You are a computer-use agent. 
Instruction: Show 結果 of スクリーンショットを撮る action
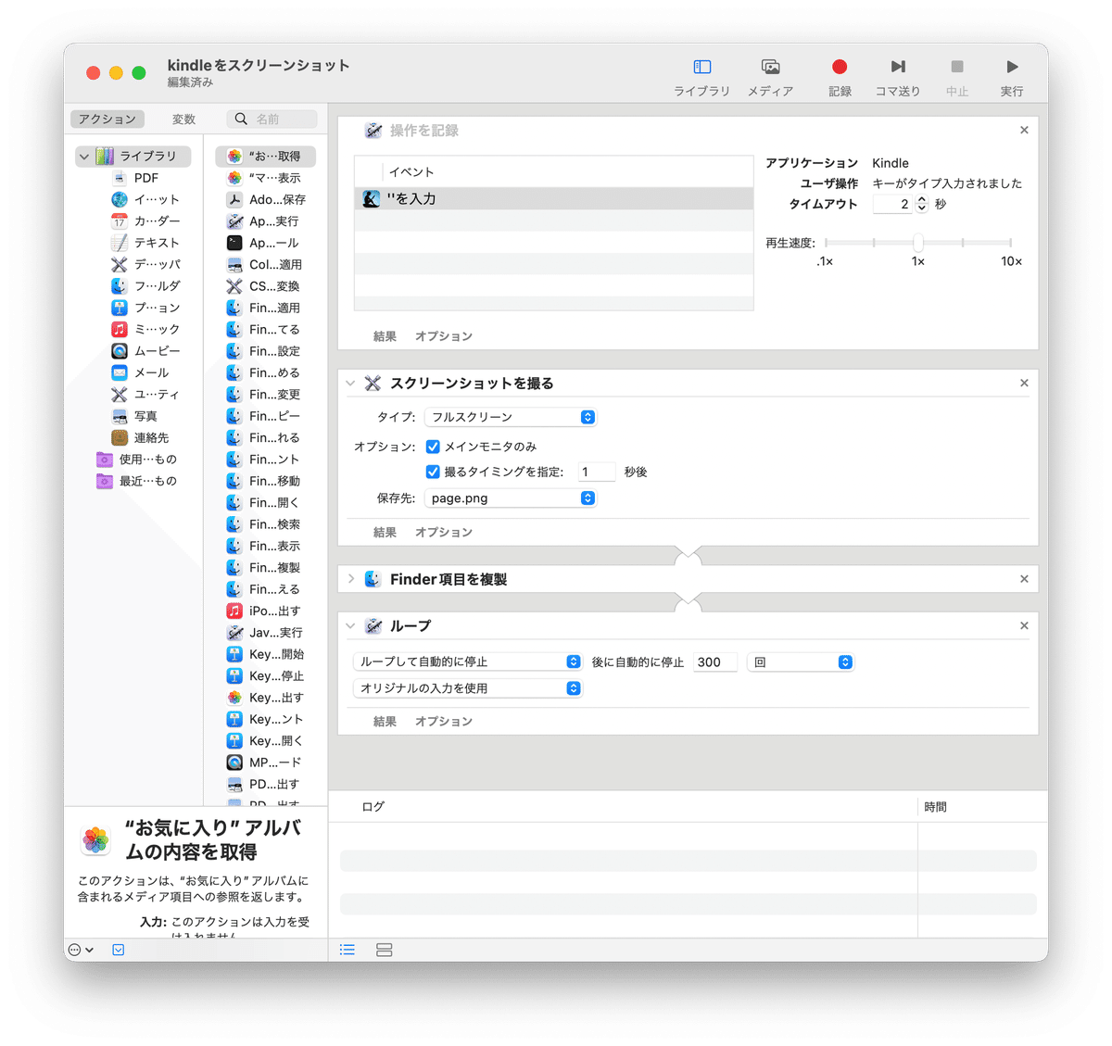385,533
